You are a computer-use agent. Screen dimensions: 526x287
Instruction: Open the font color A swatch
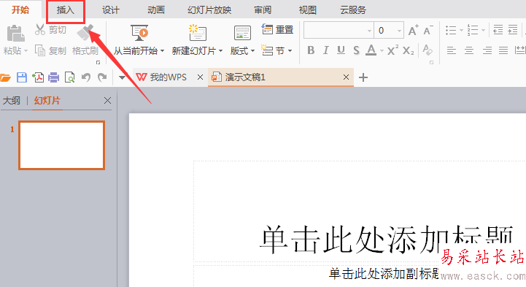[x=371, y=50]
